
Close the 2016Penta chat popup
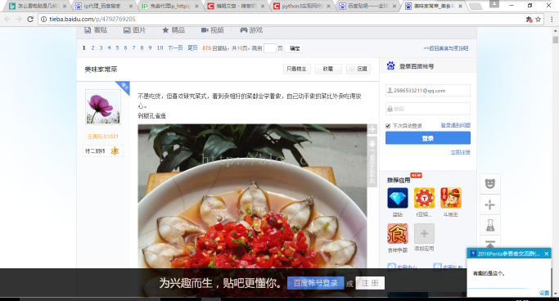click(x=546, y=254)
